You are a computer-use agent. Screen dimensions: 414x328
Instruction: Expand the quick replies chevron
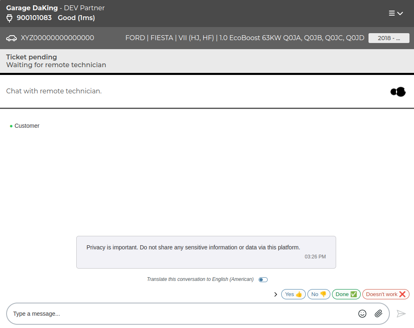click(275, 294)
